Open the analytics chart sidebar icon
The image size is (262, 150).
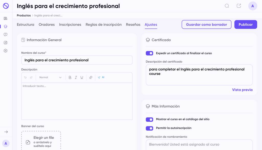tap(6, 43)
